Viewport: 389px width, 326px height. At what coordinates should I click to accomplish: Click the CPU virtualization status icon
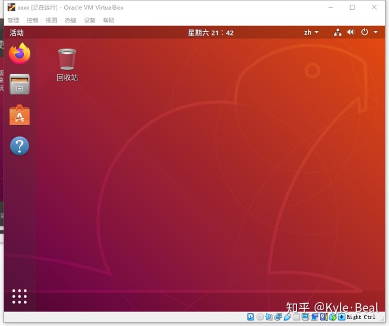[324, 317]
